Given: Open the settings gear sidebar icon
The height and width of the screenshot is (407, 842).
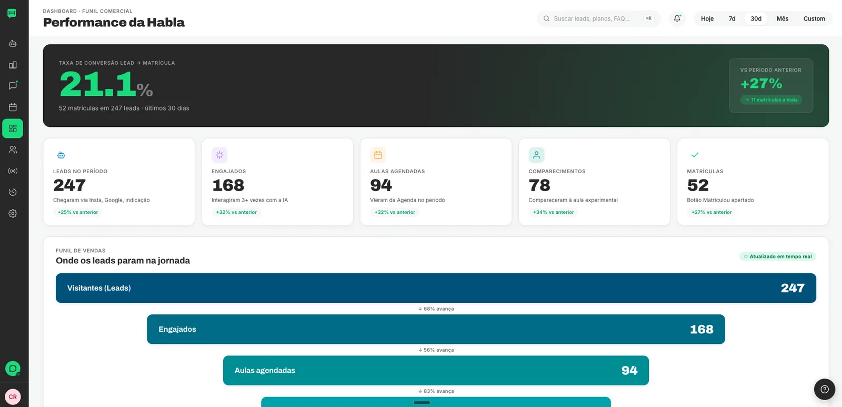Looking at the screenshot, I should coord(13,213).
